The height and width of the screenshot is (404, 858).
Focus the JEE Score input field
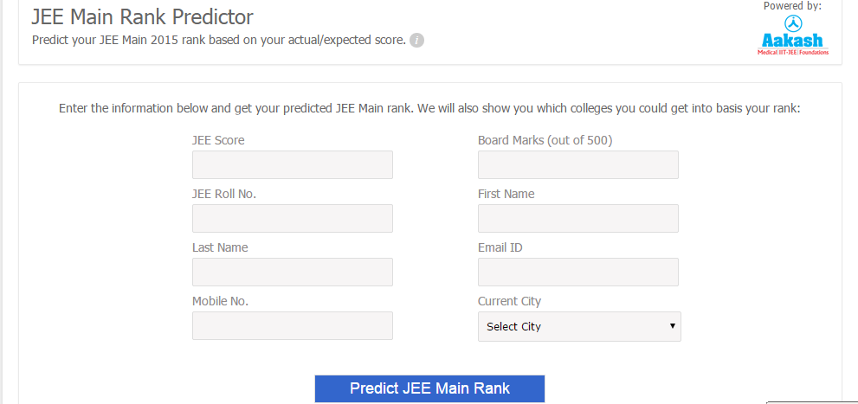[x=292, y=164]
